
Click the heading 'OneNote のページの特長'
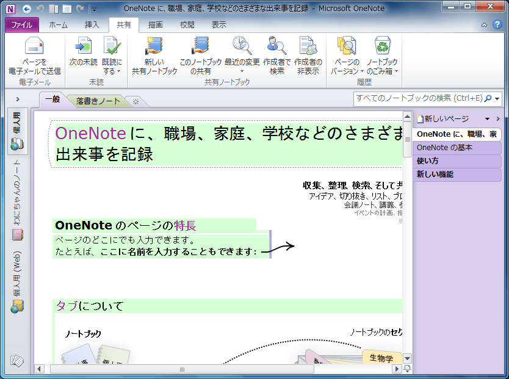coord(126,226)
